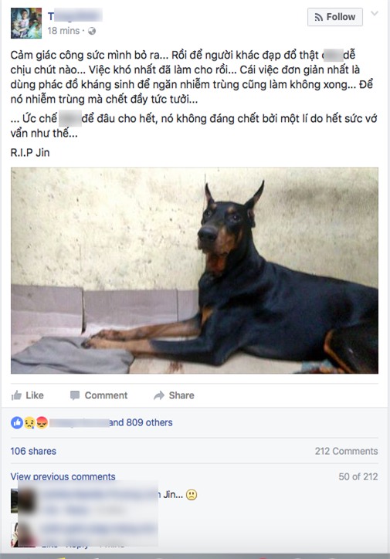Click the first commenter's avatar

pyautogui.click(x=23, y=501)
